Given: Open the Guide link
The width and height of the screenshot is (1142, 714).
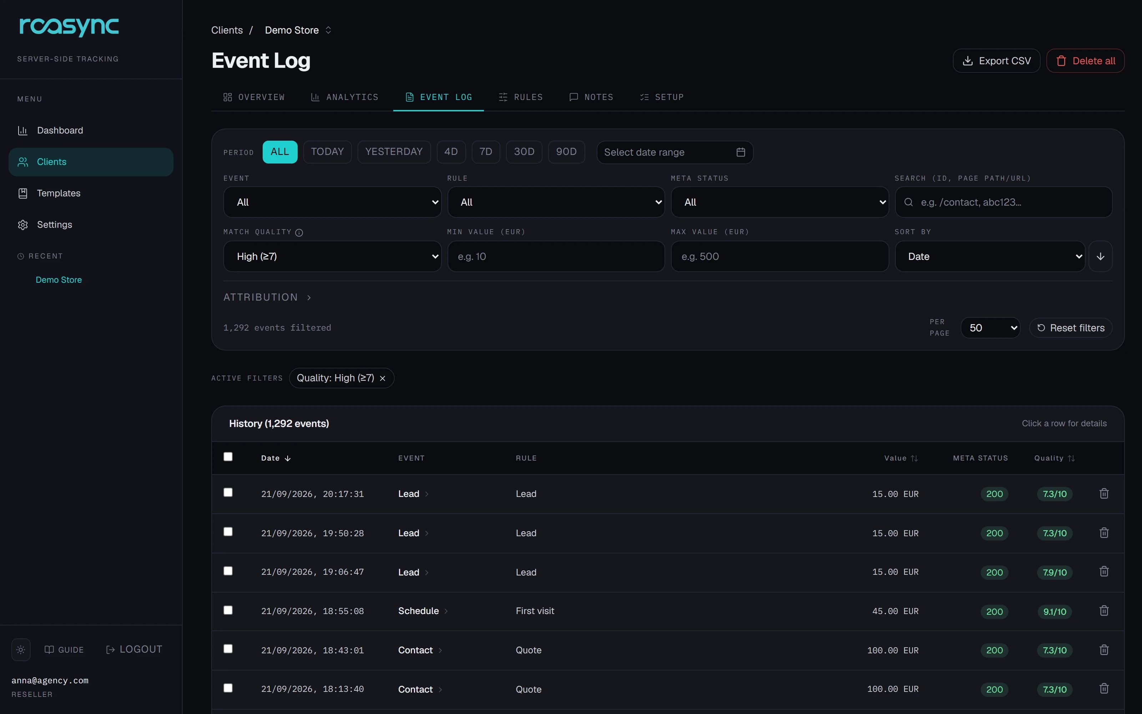Looking at the screenshot, I should pyautogui.click(x=64, y=650).
